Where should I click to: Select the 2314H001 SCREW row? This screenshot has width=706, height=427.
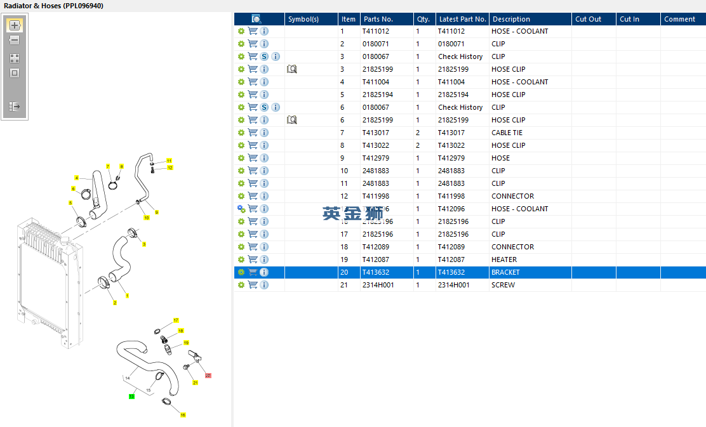[x=470, y=285]
